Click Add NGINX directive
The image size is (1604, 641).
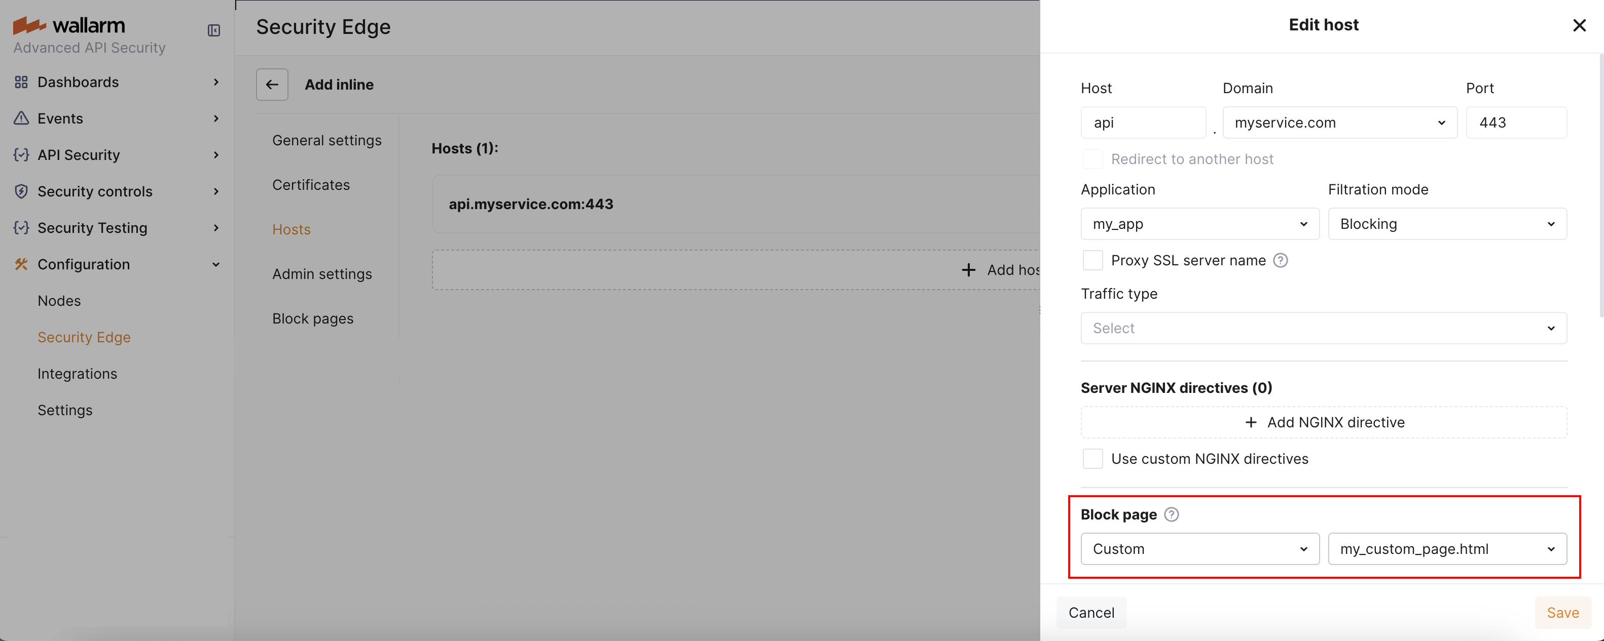click(1323, 422)
